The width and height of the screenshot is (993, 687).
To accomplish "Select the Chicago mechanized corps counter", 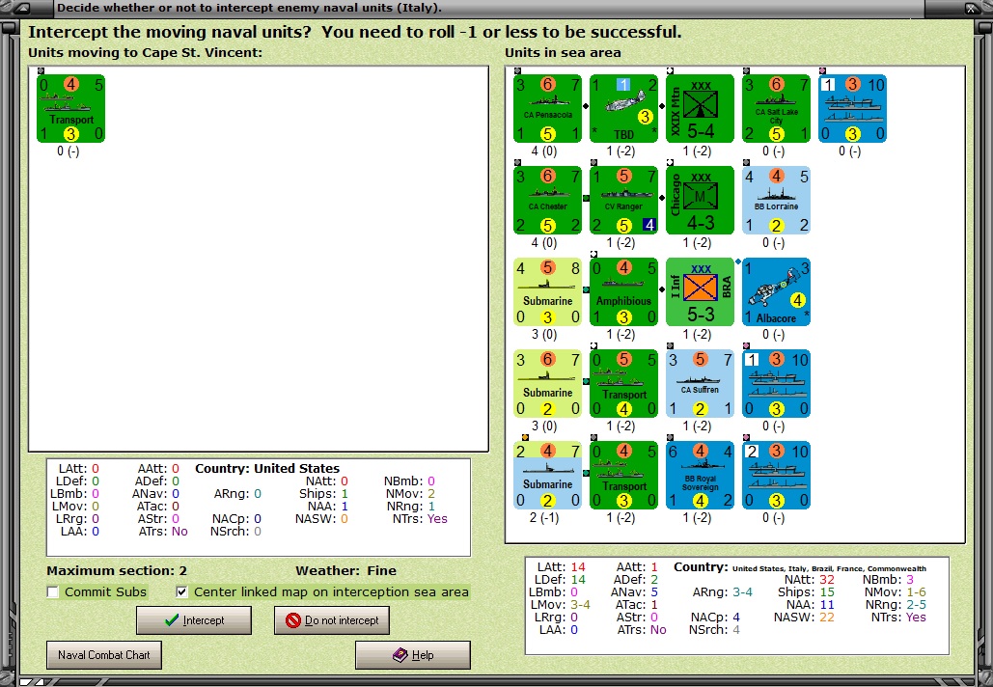I will 700,200.
